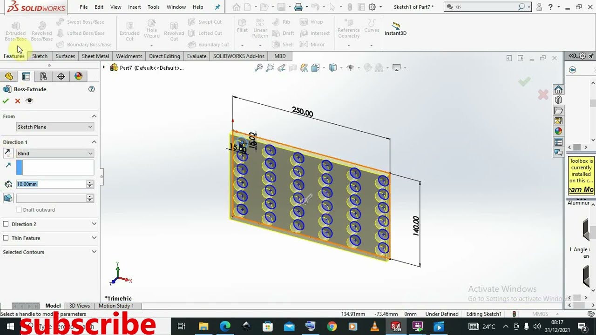Open DimXpertManager crosshair tab
Screen dimensions: 596x335
(61, 77)
